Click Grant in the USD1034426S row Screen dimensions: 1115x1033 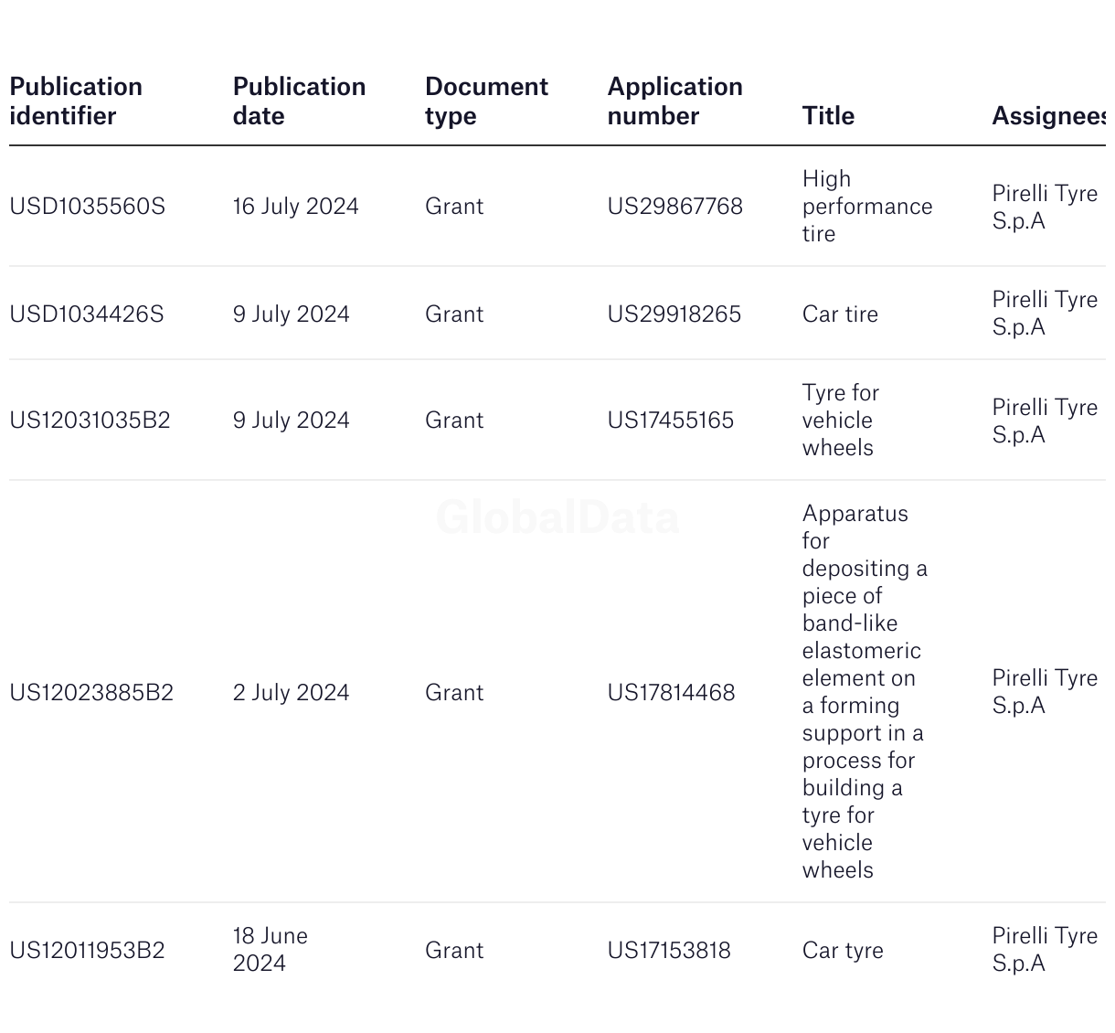[x=454, y=314]
